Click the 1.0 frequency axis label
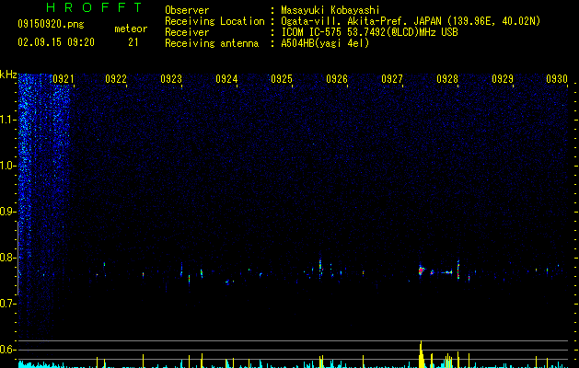 (7, 166)
